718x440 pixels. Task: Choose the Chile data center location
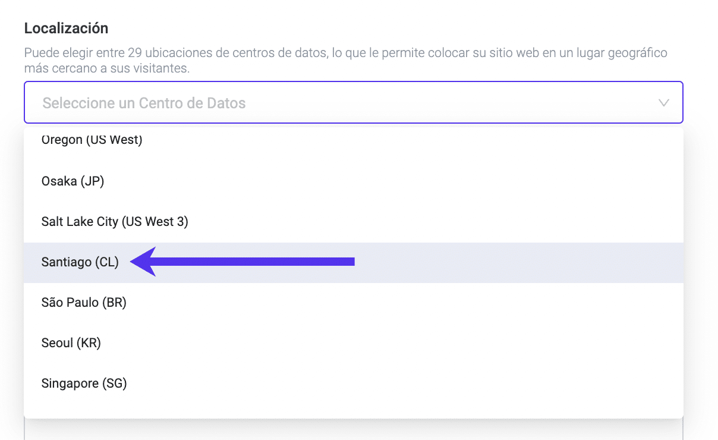tap(80, 262)
